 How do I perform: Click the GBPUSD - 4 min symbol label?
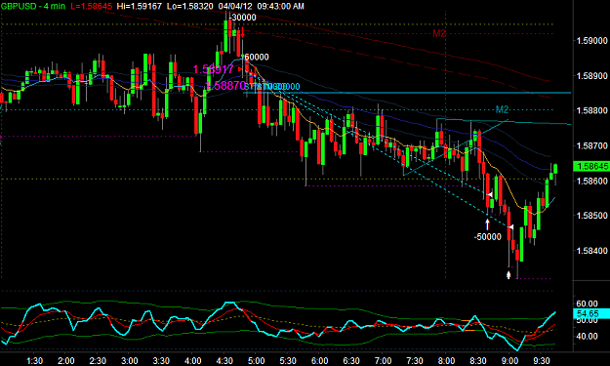pos(32,6)
